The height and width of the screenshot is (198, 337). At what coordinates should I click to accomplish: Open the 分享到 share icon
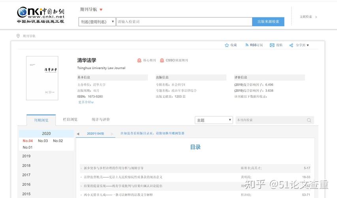tap(291, 45)
